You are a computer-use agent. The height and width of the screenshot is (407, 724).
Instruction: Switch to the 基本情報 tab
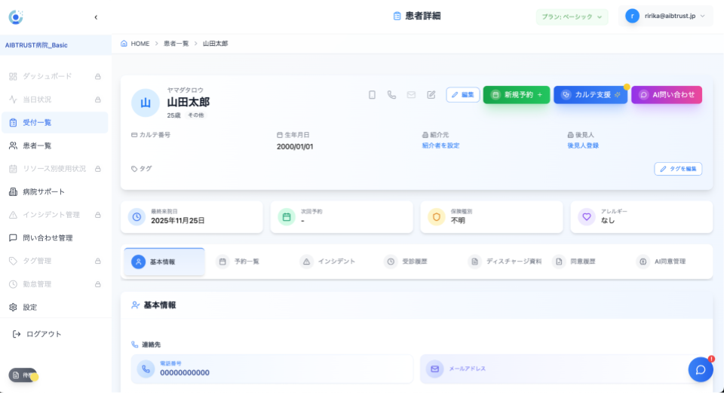pyautogui.click(x=164, y=262)
